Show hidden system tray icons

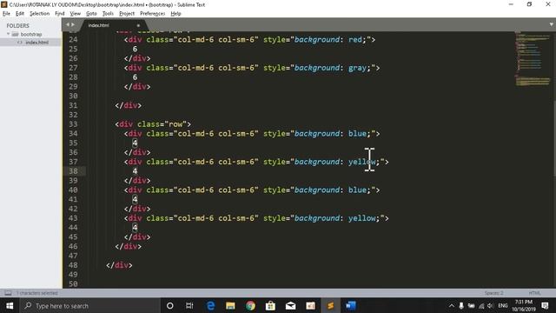pos(452,305)
